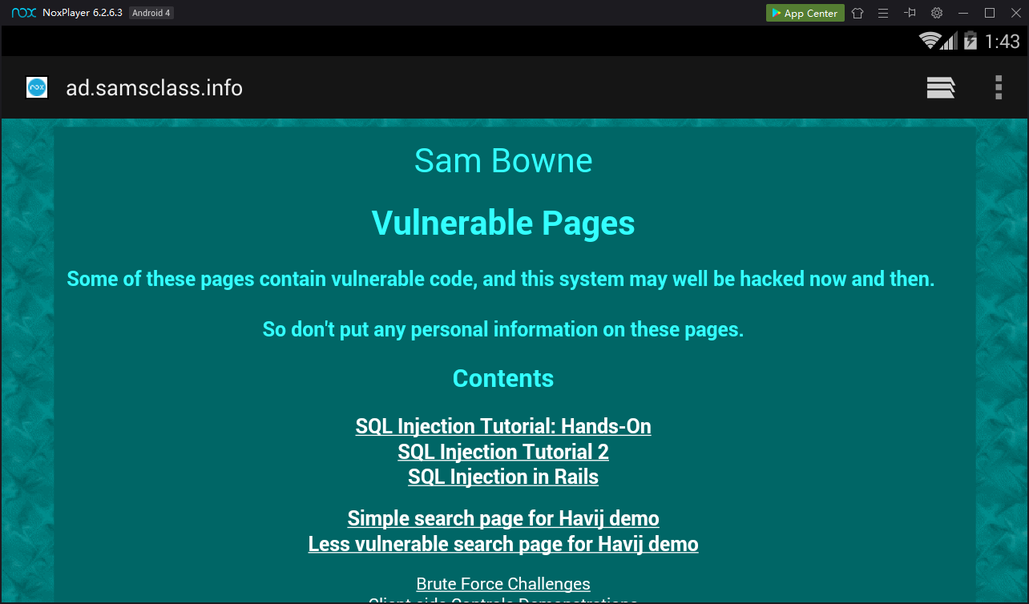
Task: Open NoxPlayer settings gear
Action: click(937, 13)
